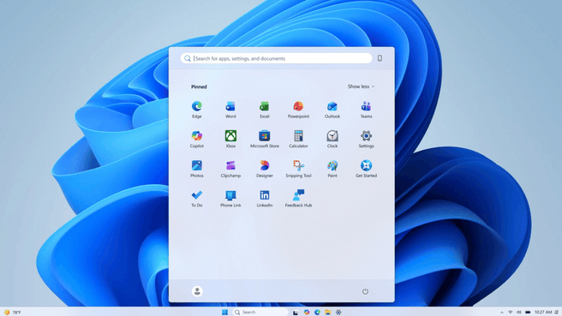Open Outlook from pinned apps
This screenshot has height=316, width=562.
click(332, 110)
